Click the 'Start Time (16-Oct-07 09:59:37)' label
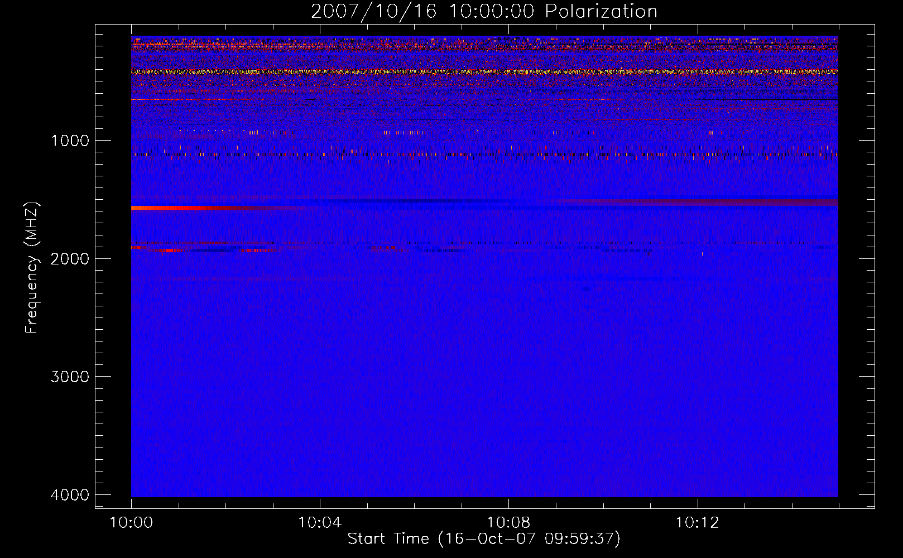 [484, 538]
